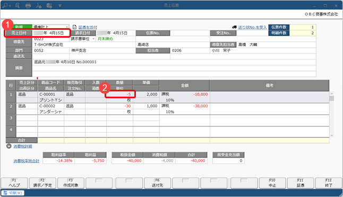The height and width of the screenshot is (197, 343).
Task: Click the document search magnifier icon
Action: tap(18, 5)
